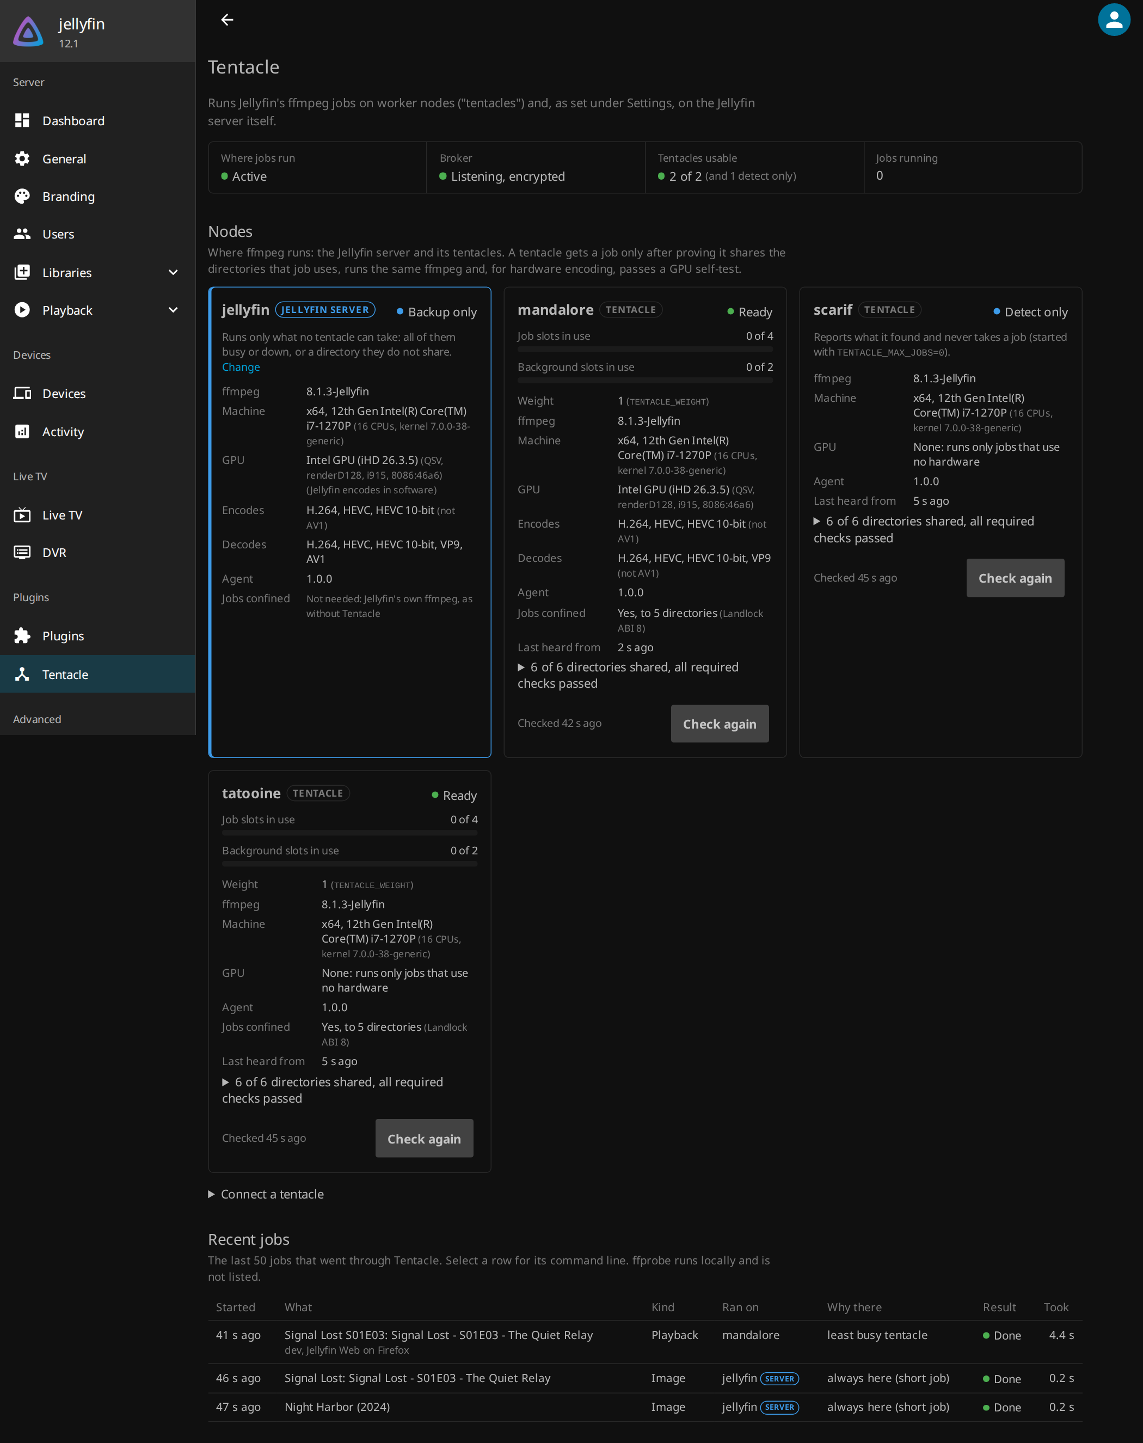Click the Tentacle node icon in sidebar
This screenshot has height=1443, width=1143.
(x=22, y=674)
